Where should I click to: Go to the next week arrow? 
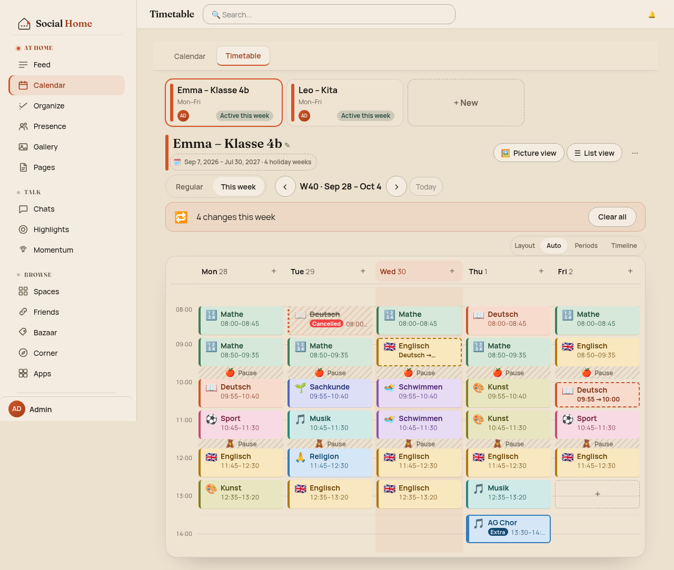pos(397,187)
